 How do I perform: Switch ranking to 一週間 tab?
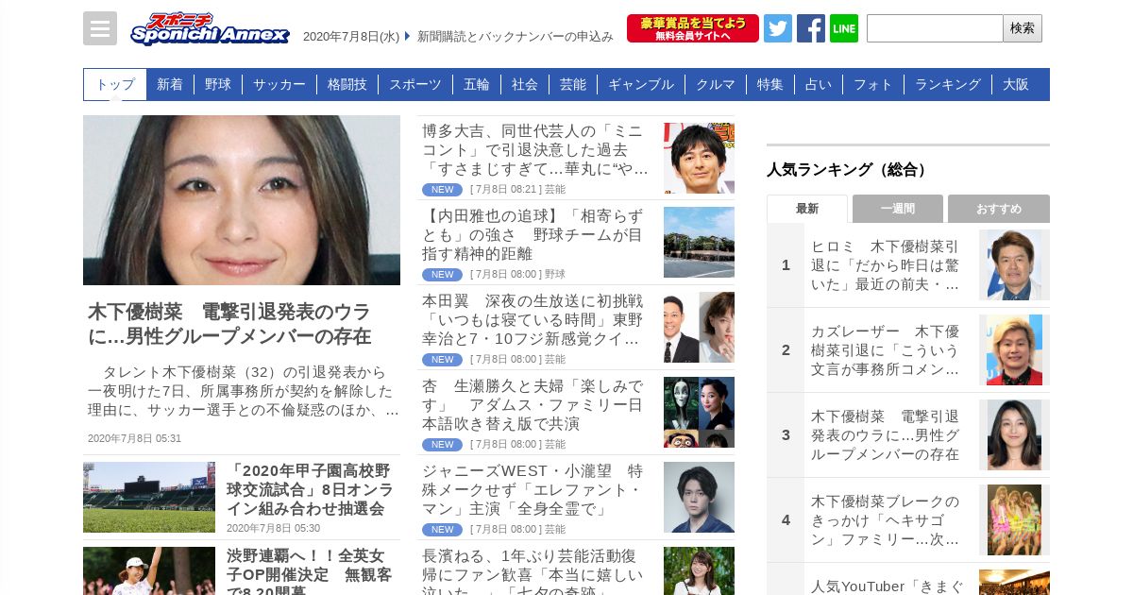click(x=898, y=209)
